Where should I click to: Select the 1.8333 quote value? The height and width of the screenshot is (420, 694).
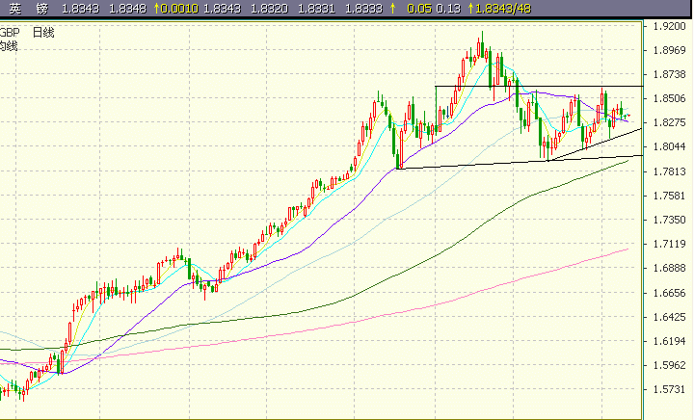point(363,9)
